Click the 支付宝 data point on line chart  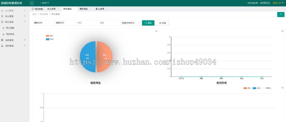(181, 76)
